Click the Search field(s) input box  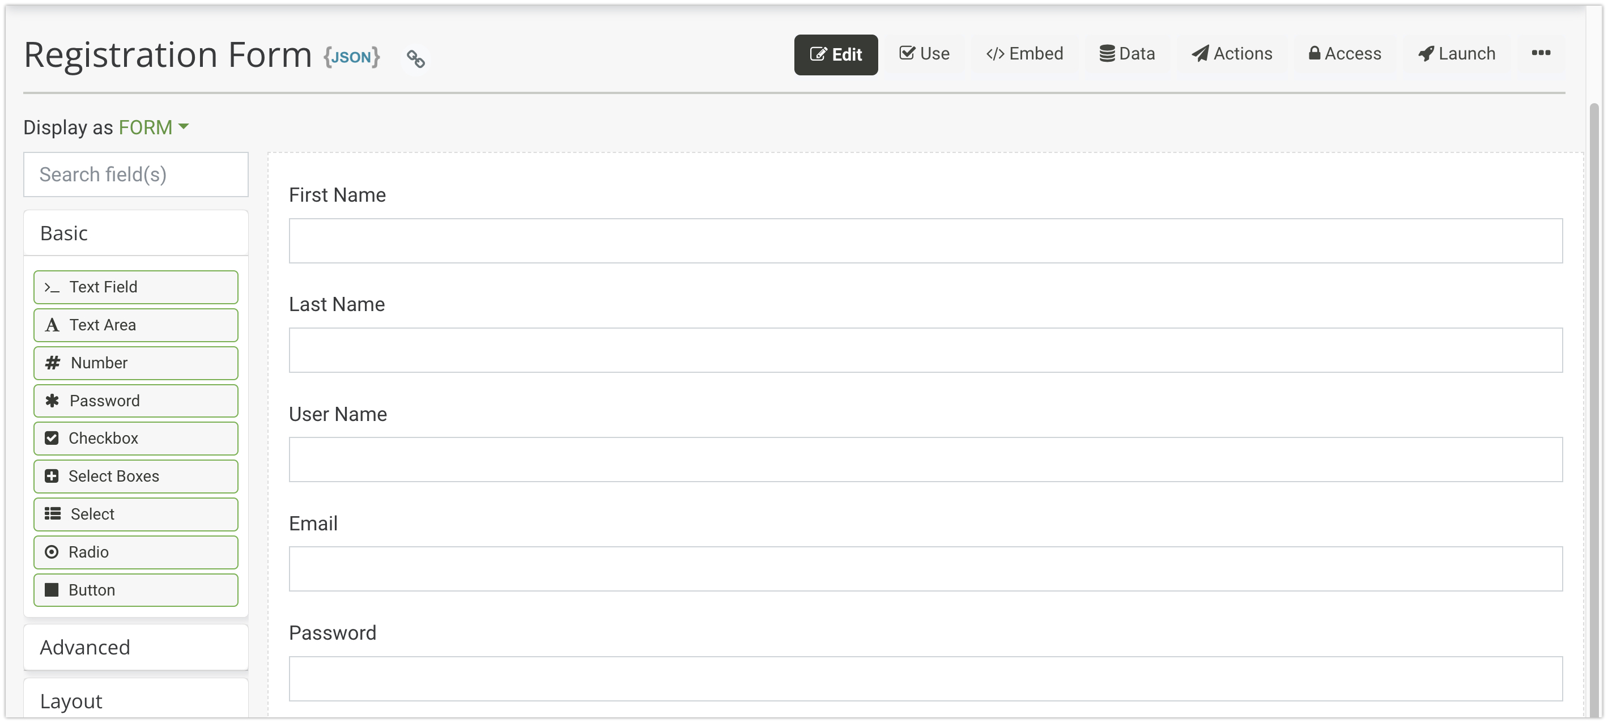(x=135, y=175)
